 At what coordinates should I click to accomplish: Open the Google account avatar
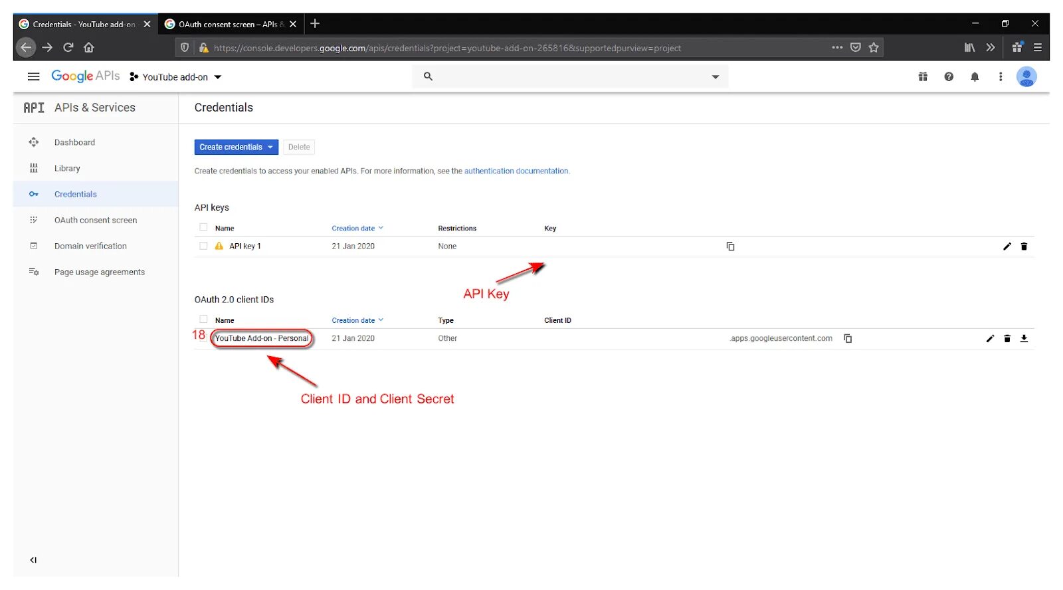tap(1026, 76)
